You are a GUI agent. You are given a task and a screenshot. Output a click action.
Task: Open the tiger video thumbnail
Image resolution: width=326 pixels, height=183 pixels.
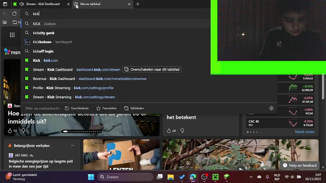point(240,155)
